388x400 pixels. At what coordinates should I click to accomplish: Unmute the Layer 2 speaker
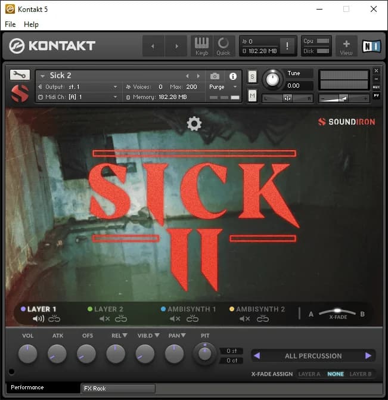(x=104, y=318)
